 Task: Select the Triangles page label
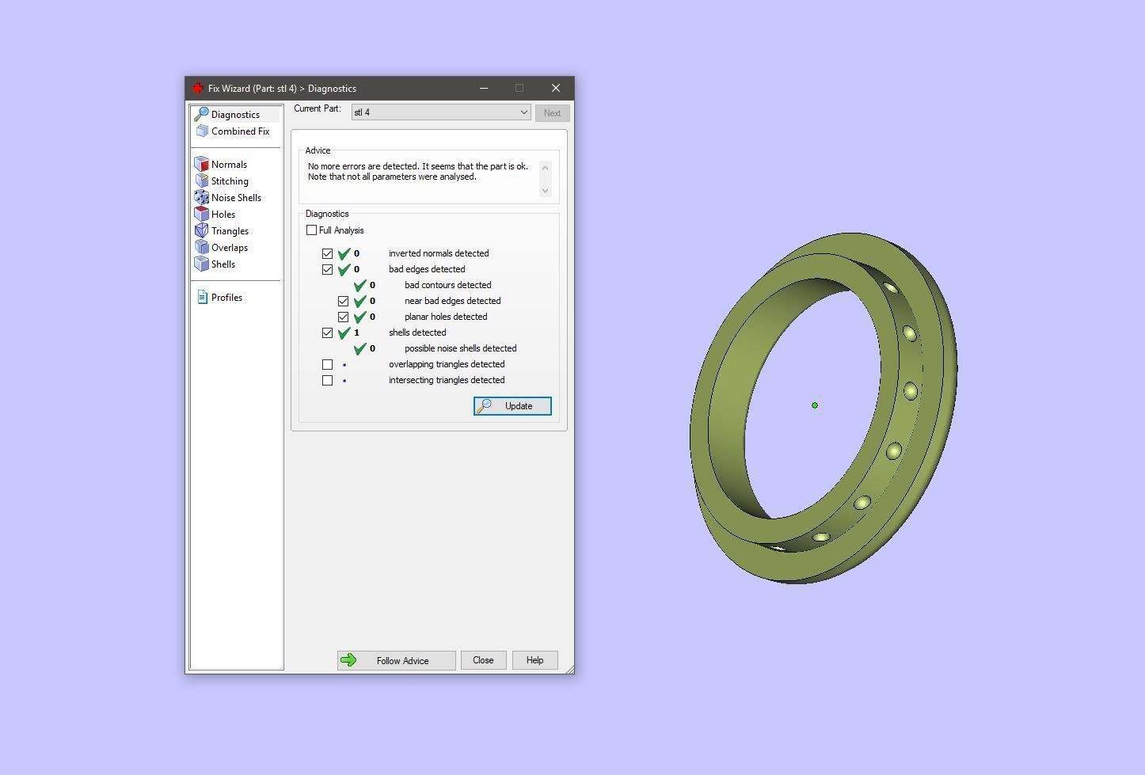point(230,231)
